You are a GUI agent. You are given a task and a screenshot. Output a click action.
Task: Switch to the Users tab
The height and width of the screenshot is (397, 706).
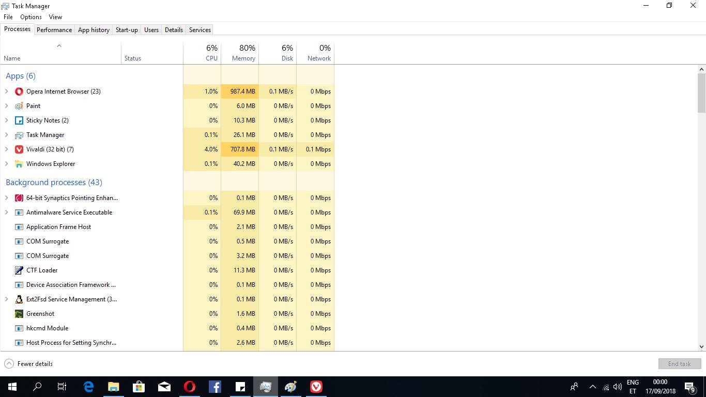151,30
